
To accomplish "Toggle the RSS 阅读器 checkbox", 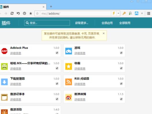I will click(x=121, y=84).
